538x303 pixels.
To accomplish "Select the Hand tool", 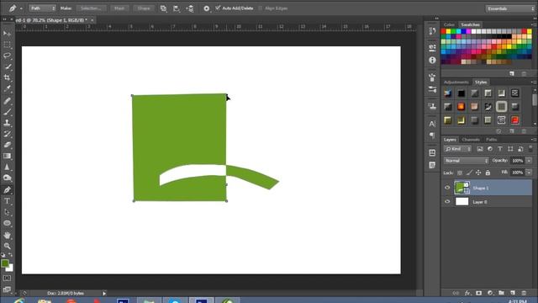I will [7, 236].
